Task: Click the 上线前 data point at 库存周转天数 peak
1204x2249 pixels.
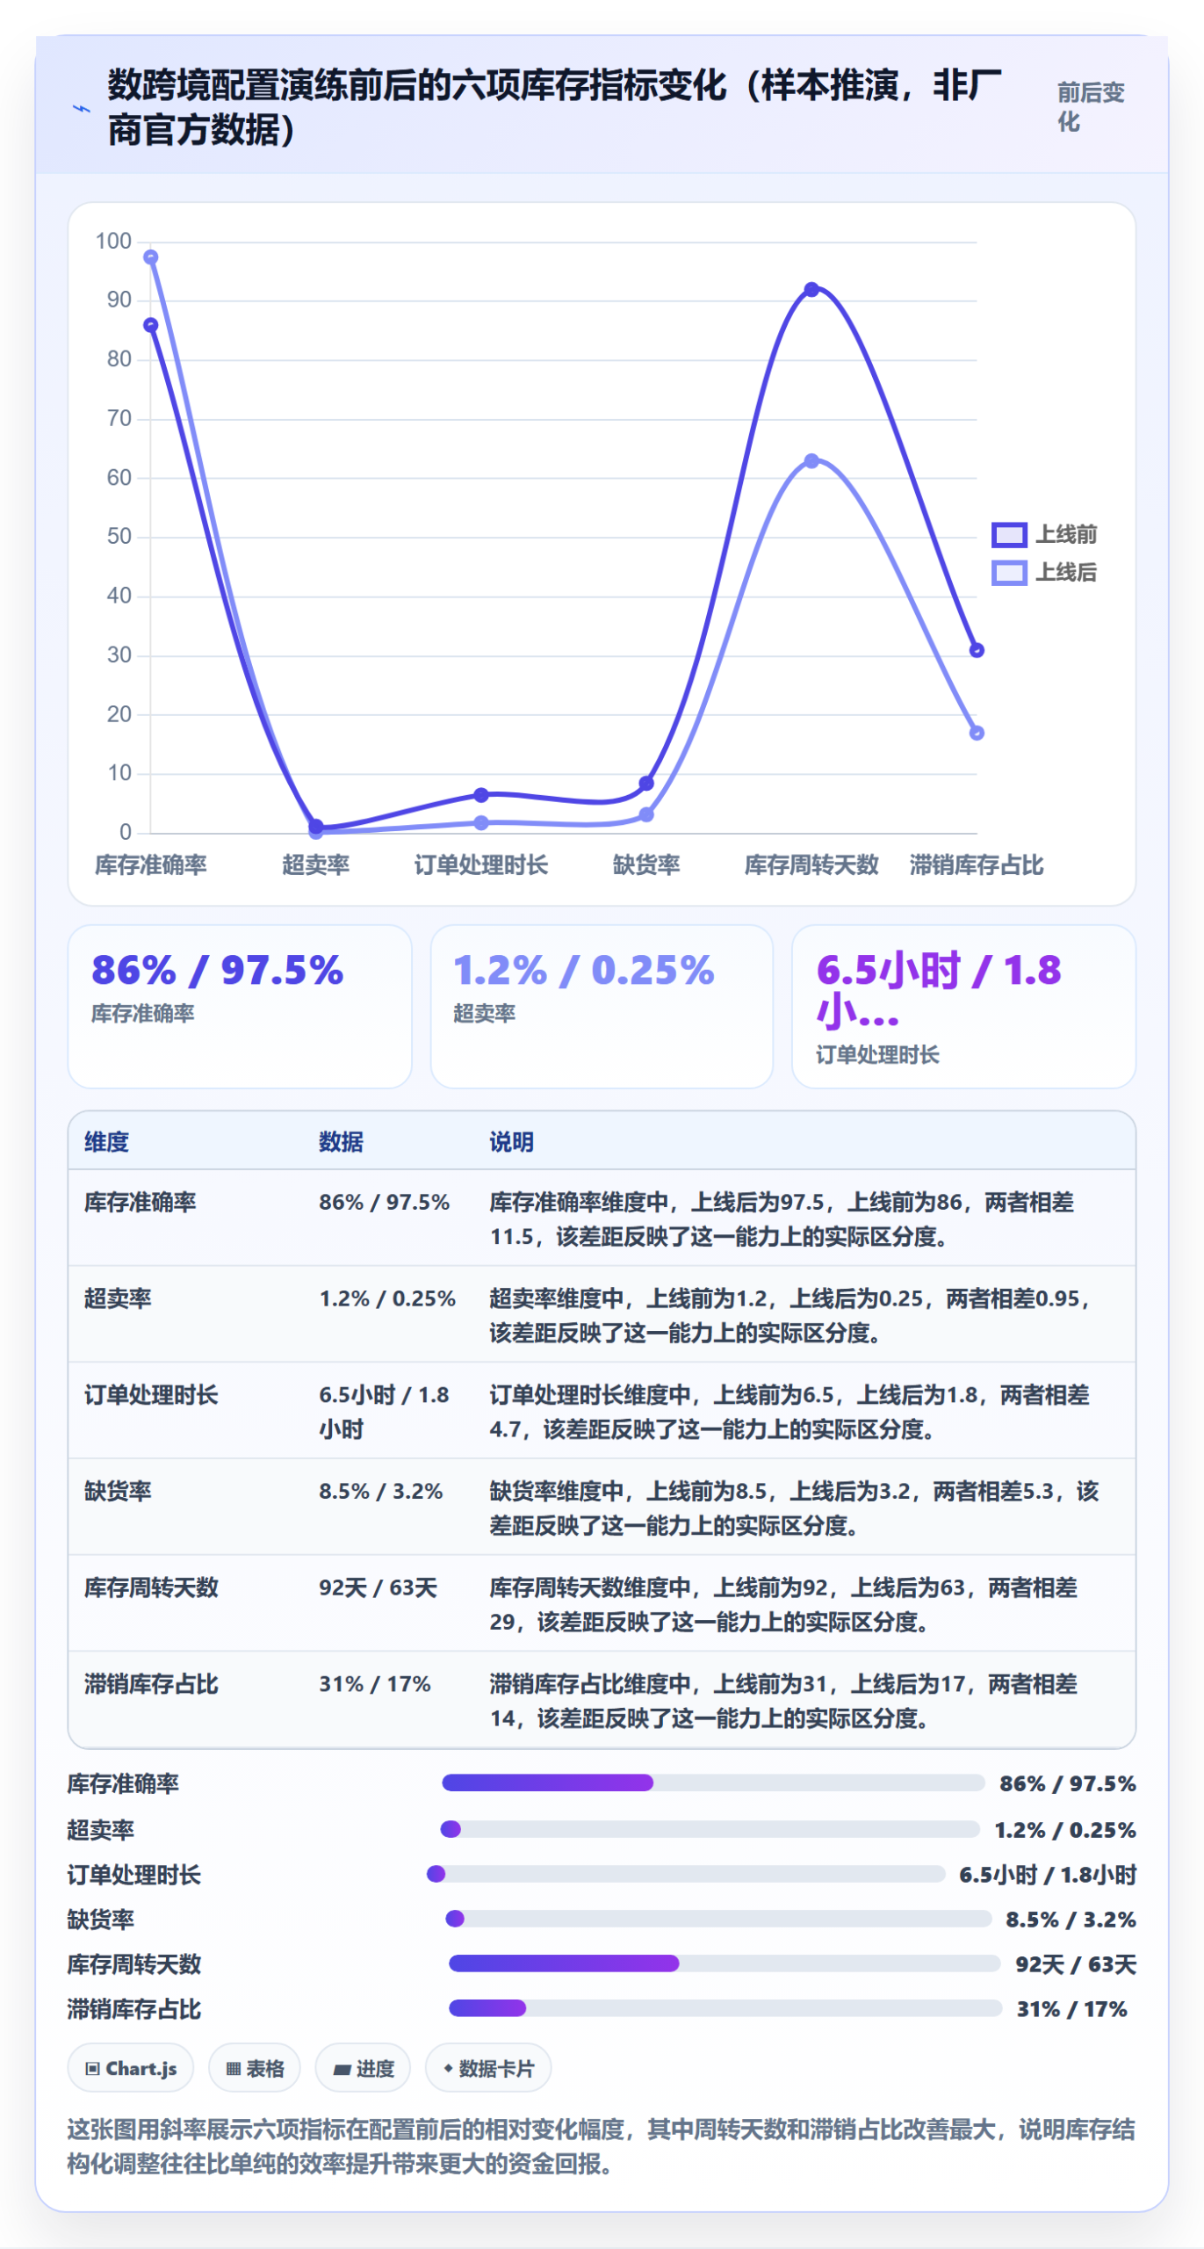Action: (811, 290)
